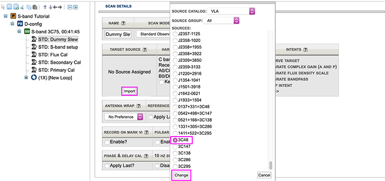This screenshot has height=181, width=385.
Task: Collapse the S-band 3C75 scheduling block node
Action: 19,31
